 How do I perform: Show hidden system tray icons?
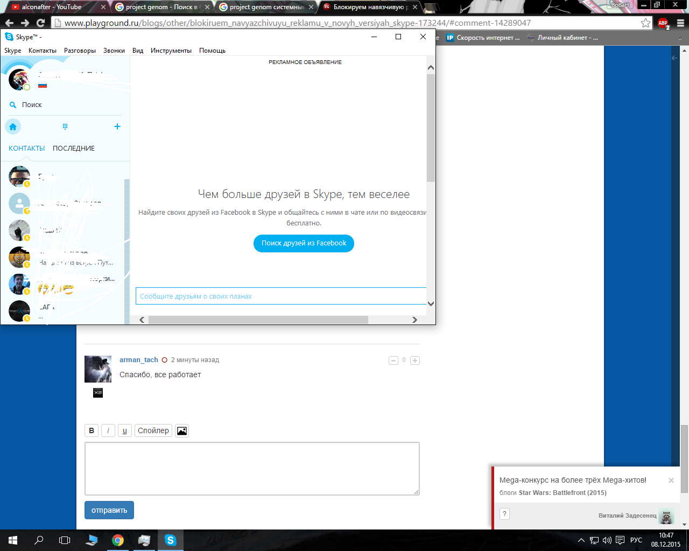pyautogui.click(x=581, y=540)
